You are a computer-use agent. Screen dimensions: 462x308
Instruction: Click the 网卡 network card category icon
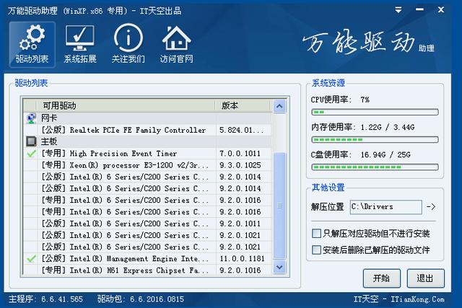31,118
